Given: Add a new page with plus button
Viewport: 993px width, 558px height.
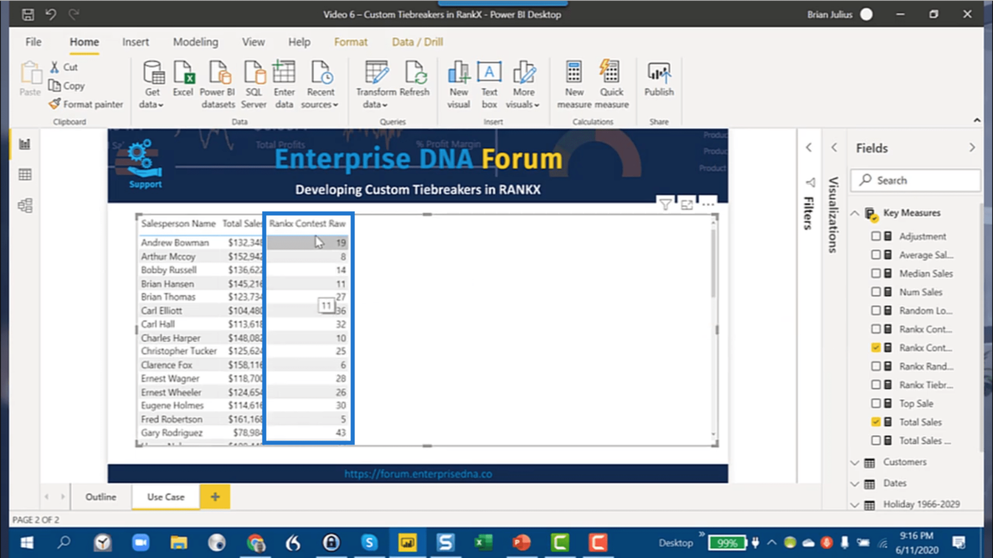Looking at the screenshot, I should click(215, 497).
